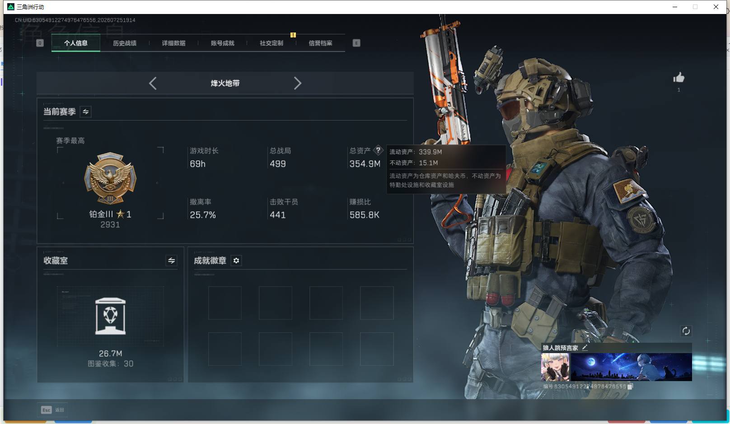Open the 烽火地带 mode selector
The width and height of the screenshot is (730, 424).
tap(225, 83)
